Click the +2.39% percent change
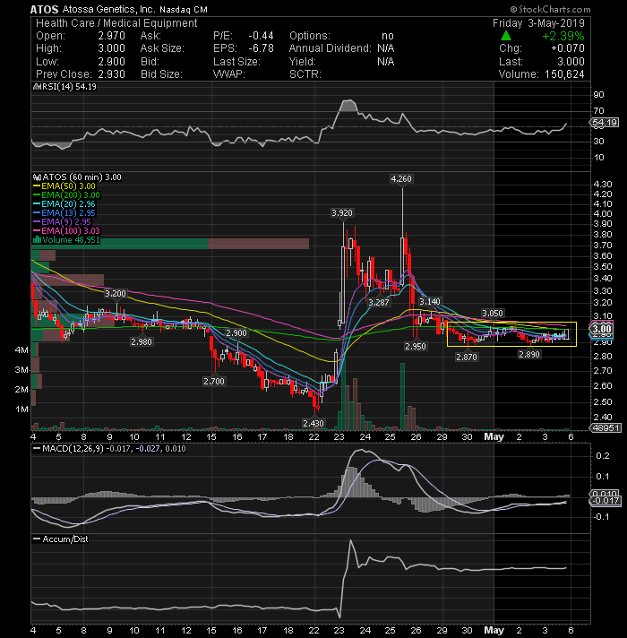 (563, 36)
